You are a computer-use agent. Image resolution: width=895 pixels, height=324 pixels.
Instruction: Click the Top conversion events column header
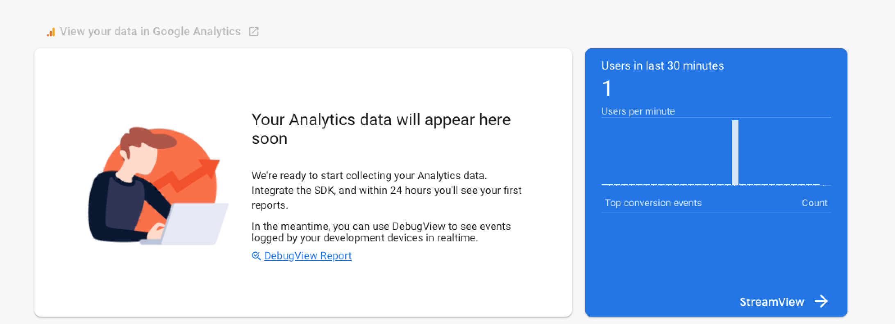pos(653,203)
